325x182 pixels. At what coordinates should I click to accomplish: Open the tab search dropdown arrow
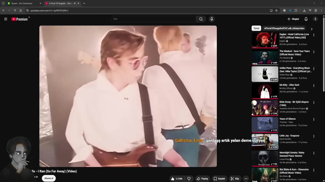[3, 3]
